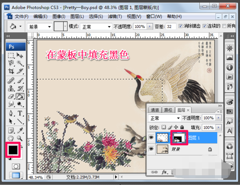Open the layer opacity arrow

coord(219,118)
